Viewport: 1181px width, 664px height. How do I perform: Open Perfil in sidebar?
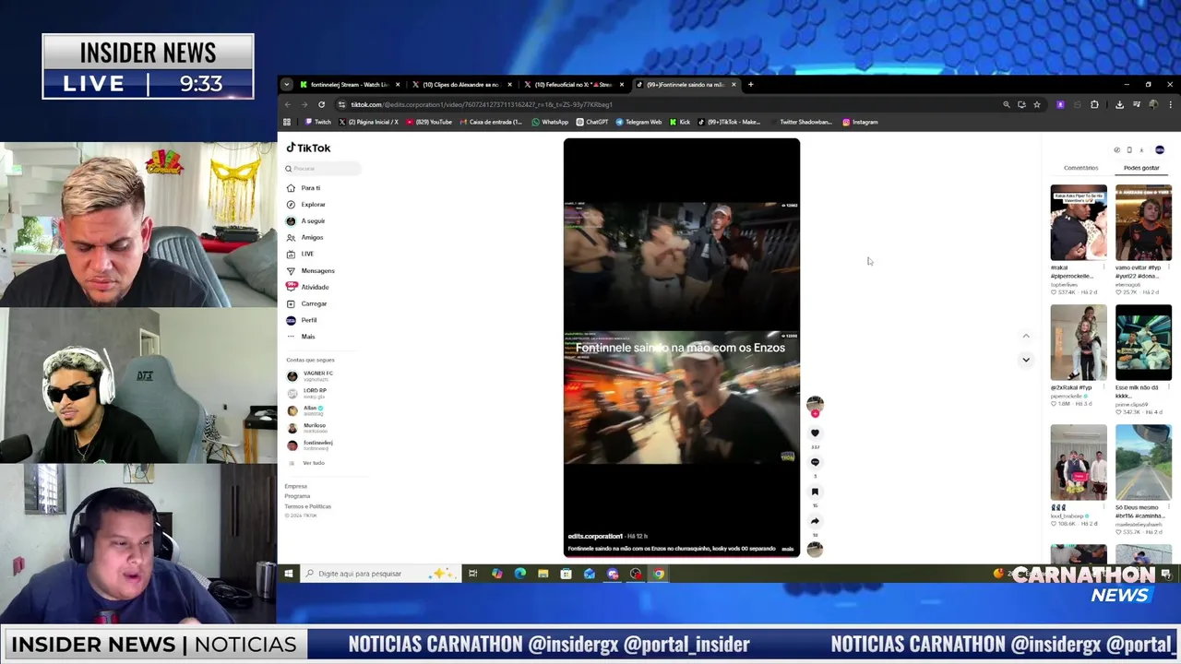[x=302, y=320]
